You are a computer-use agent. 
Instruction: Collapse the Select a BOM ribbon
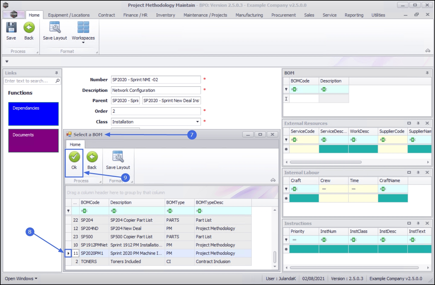[x=273, y=180]
